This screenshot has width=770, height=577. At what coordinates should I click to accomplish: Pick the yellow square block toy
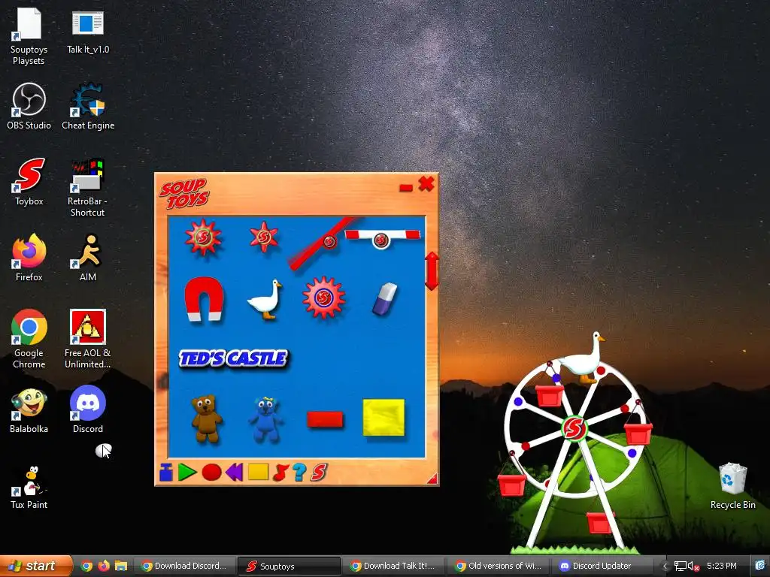click(x=383, y=417)
